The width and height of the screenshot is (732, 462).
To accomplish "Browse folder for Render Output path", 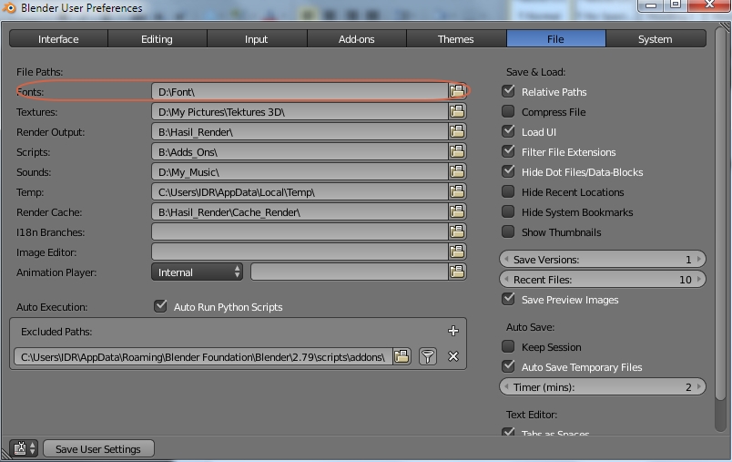I will point(457,131).
